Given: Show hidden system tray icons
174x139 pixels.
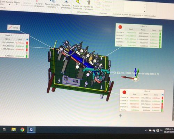Looking at the screenshot, I should 146,130.
